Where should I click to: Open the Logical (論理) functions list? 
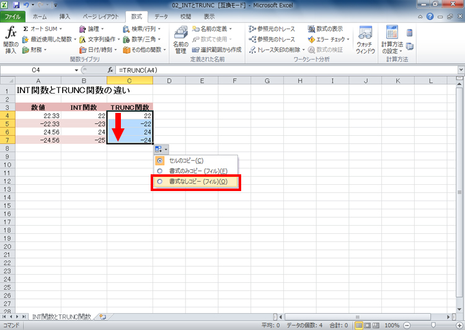pyautogui.click(x=91, y=29)
